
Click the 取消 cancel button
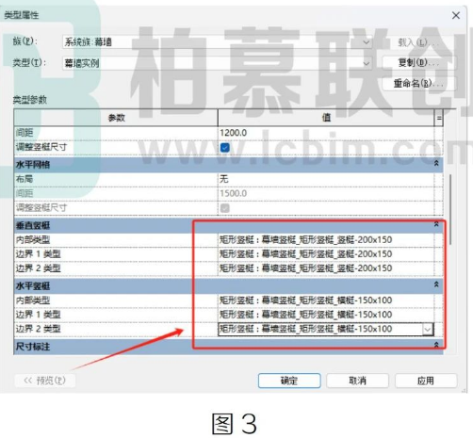(357, 381)
